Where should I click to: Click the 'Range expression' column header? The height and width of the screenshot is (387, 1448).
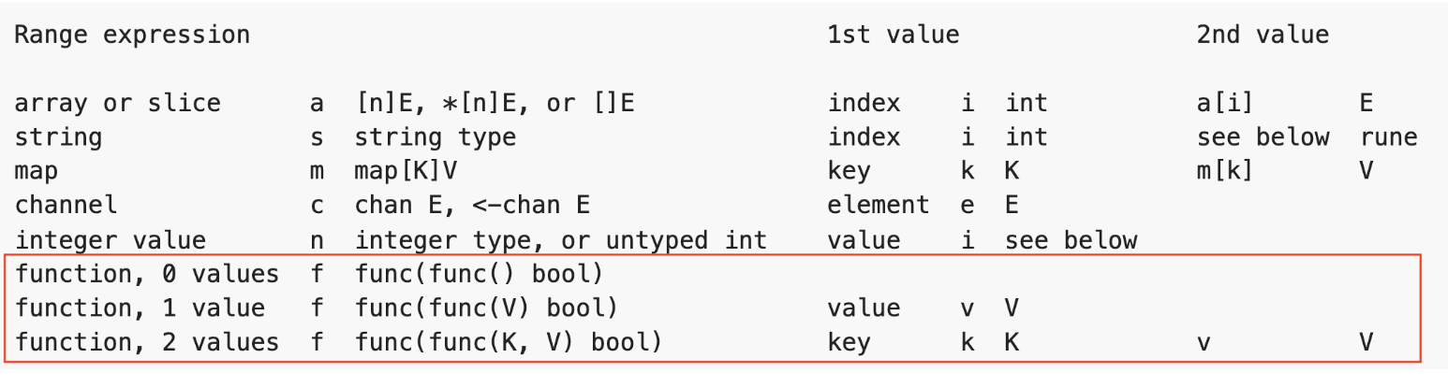click(x=131, y=36)
